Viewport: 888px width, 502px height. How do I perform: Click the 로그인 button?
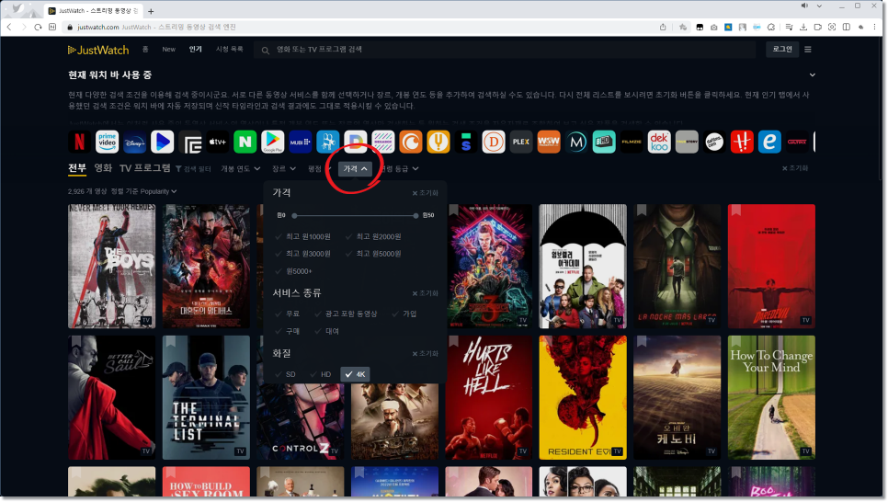[782, 50]
